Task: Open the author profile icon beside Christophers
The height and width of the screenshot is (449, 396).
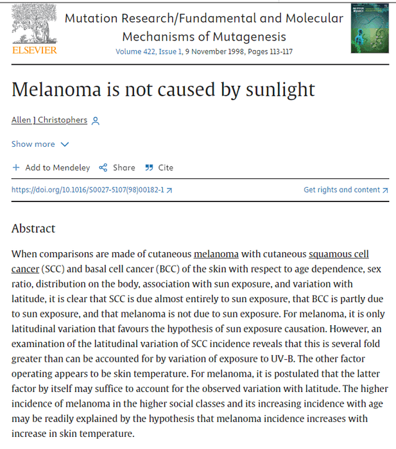Action: 96,121
